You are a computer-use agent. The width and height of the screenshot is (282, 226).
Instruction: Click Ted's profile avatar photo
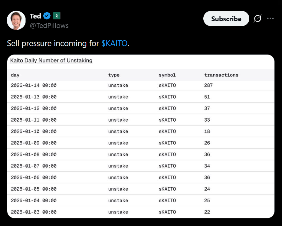(x=16, y=20)
